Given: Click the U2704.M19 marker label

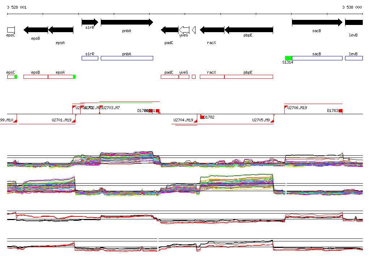Looking at the screenshot, I should 183,120.
